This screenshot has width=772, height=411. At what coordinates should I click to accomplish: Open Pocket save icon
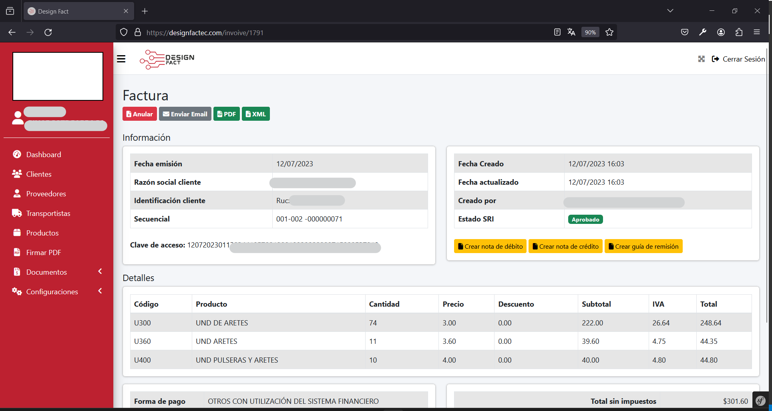coord(685,32)
